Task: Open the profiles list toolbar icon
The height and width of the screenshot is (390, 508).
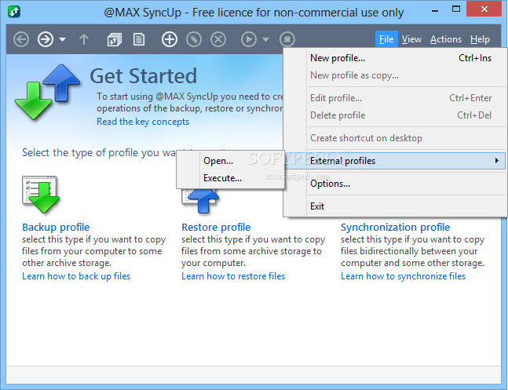Action: tap(115, 40)
